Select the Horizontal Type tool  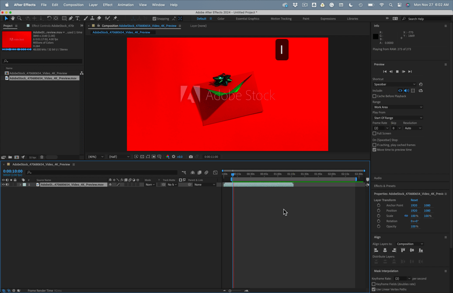(x=77, y=18)
